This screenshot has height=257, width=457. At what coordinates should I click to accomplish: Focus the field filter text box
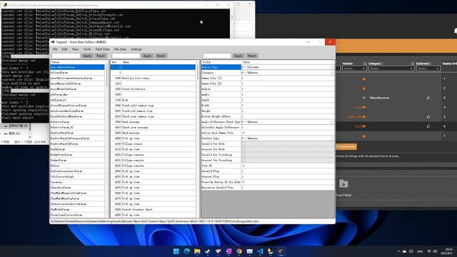click(x=217, y=56)
